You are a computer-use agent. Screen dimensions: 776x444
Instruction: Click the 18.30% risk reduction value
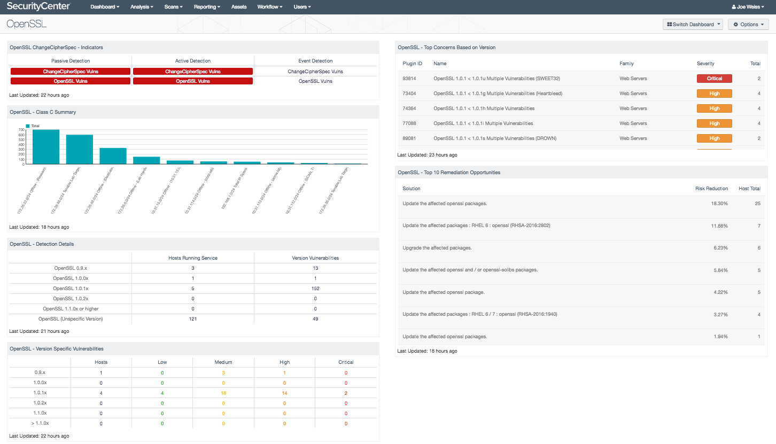pyautogui.click(x=719, y=204)
